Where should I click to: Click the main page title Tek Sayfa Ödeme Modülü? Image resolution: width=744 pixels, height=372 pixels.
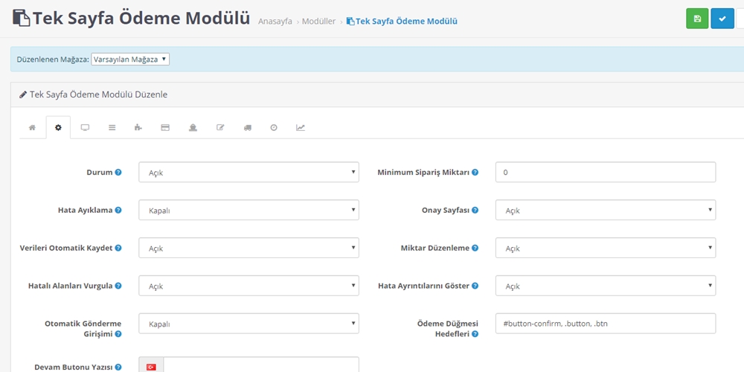141,19
